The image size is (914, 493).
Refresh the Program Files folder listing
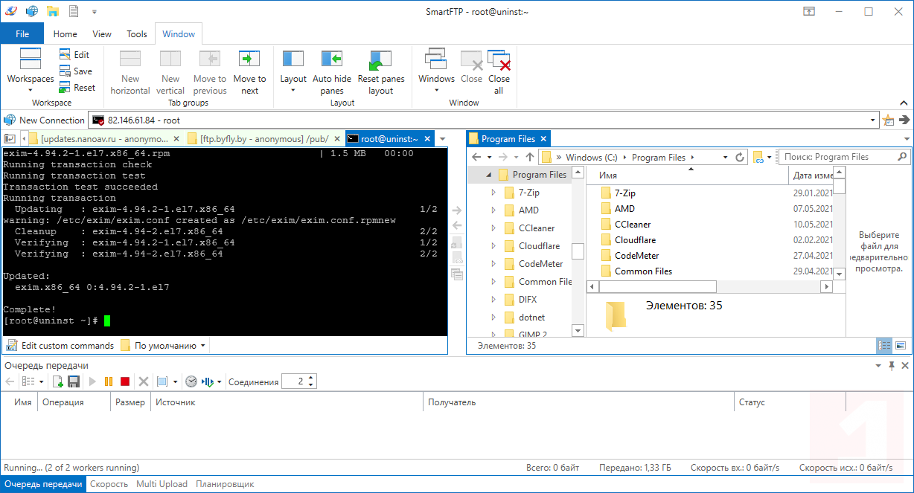[x=740, y=158]
